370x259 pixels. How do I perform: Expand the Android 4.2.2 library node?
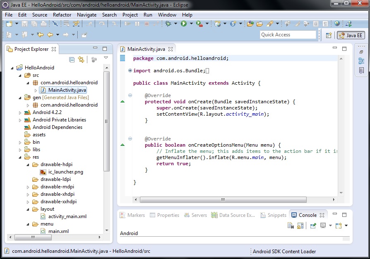pyautogui.click(x=20, y=113)
